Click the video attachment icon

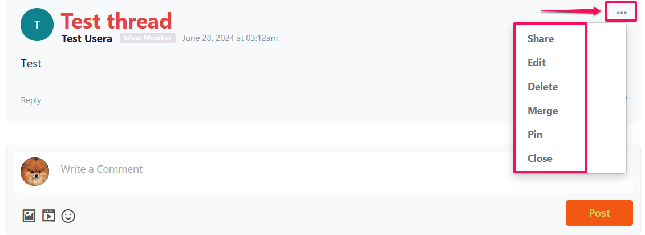(x=48, y=215)
